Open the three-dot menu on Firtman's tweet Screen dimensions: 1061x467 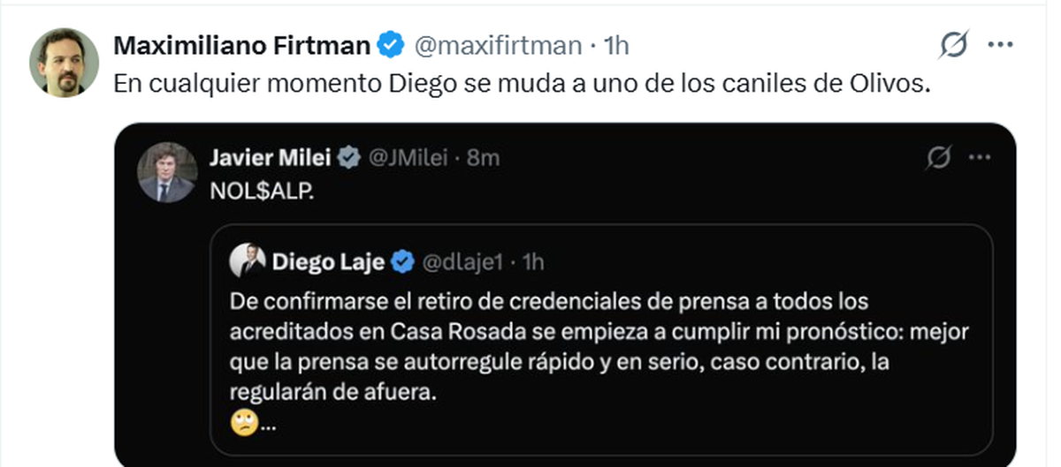coord(1000,44)
